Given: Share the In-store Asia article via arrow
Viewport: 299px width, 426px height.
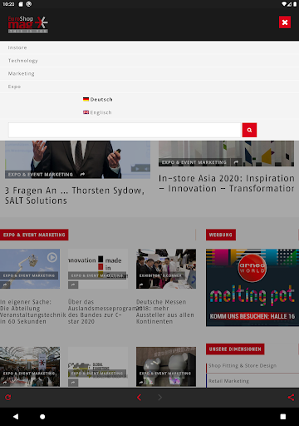Looking at the screenshot, I should pos(236,162).
